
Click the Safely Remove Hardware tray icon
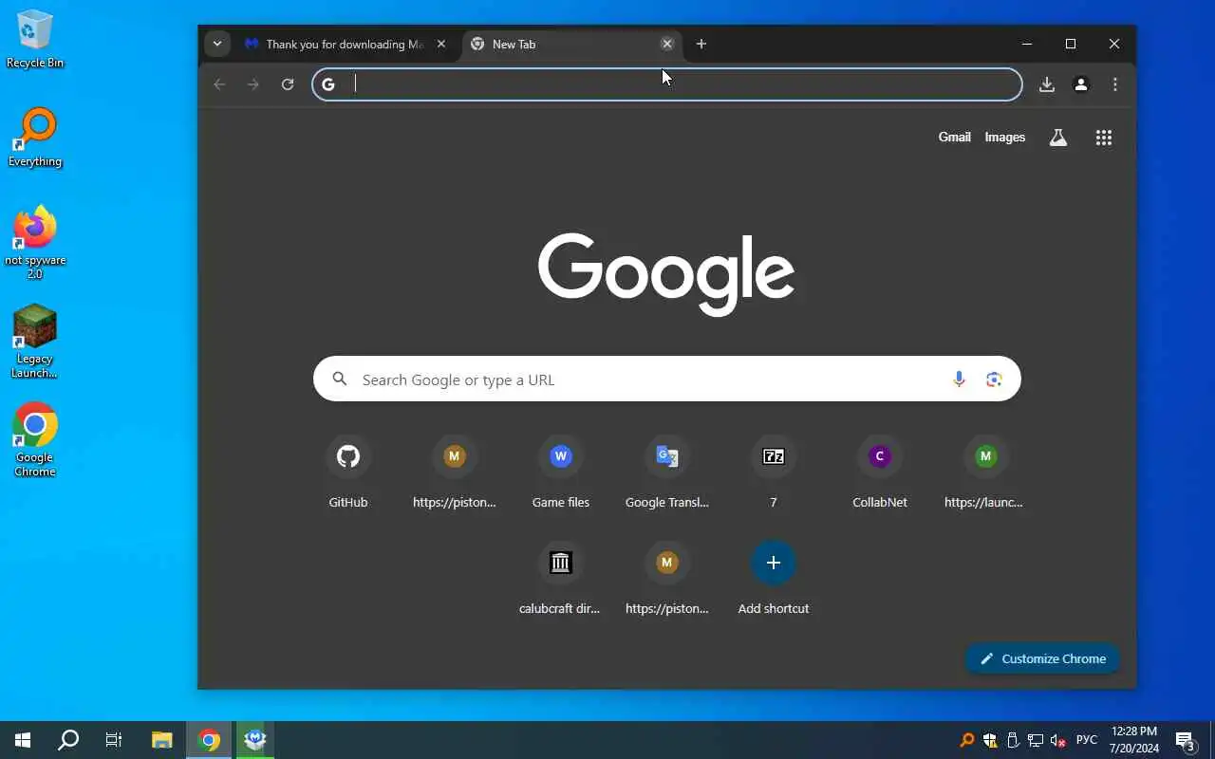tap(1013, 740)
